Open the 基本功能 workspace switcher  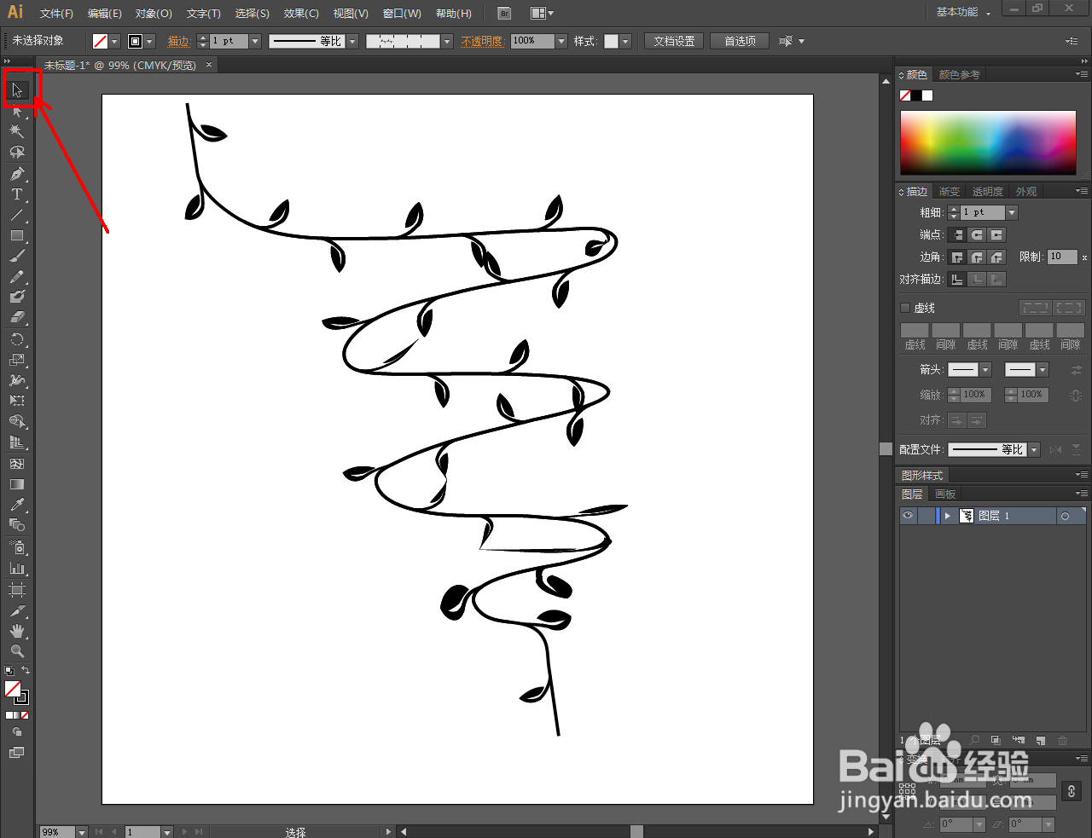(963, 12)
